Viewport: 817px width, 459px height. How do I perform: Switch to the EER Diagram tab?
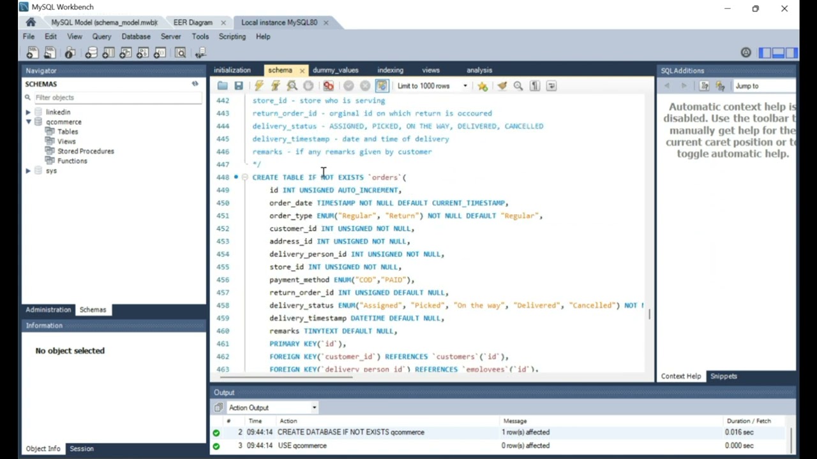(x=193, y=22)
